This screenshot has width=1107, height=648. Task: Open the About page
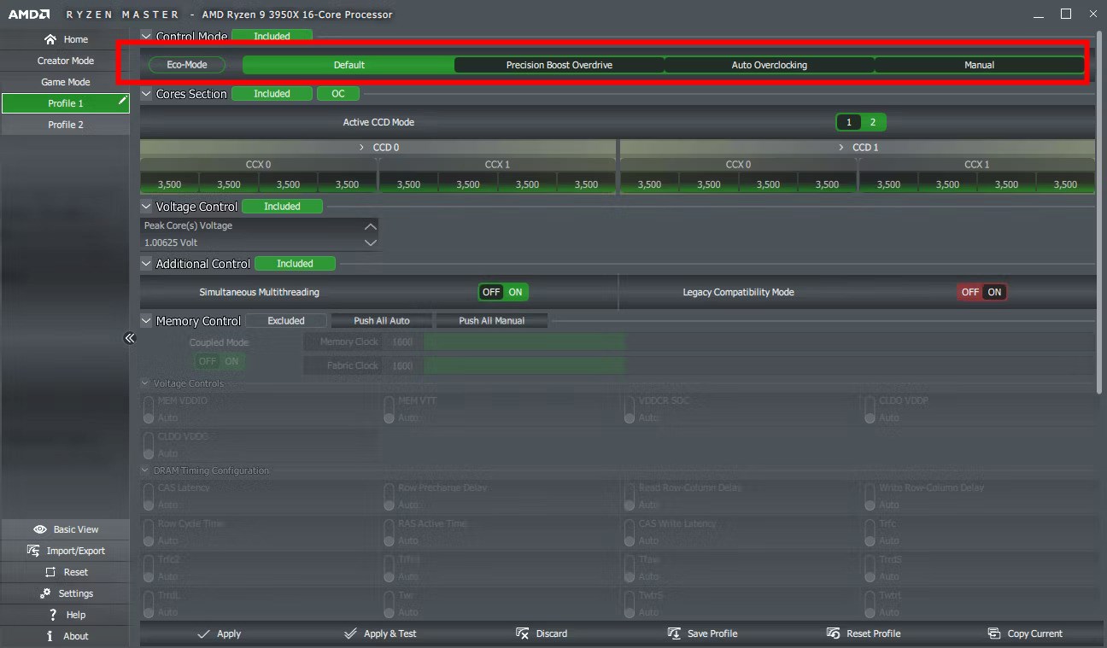click(66, 636)
